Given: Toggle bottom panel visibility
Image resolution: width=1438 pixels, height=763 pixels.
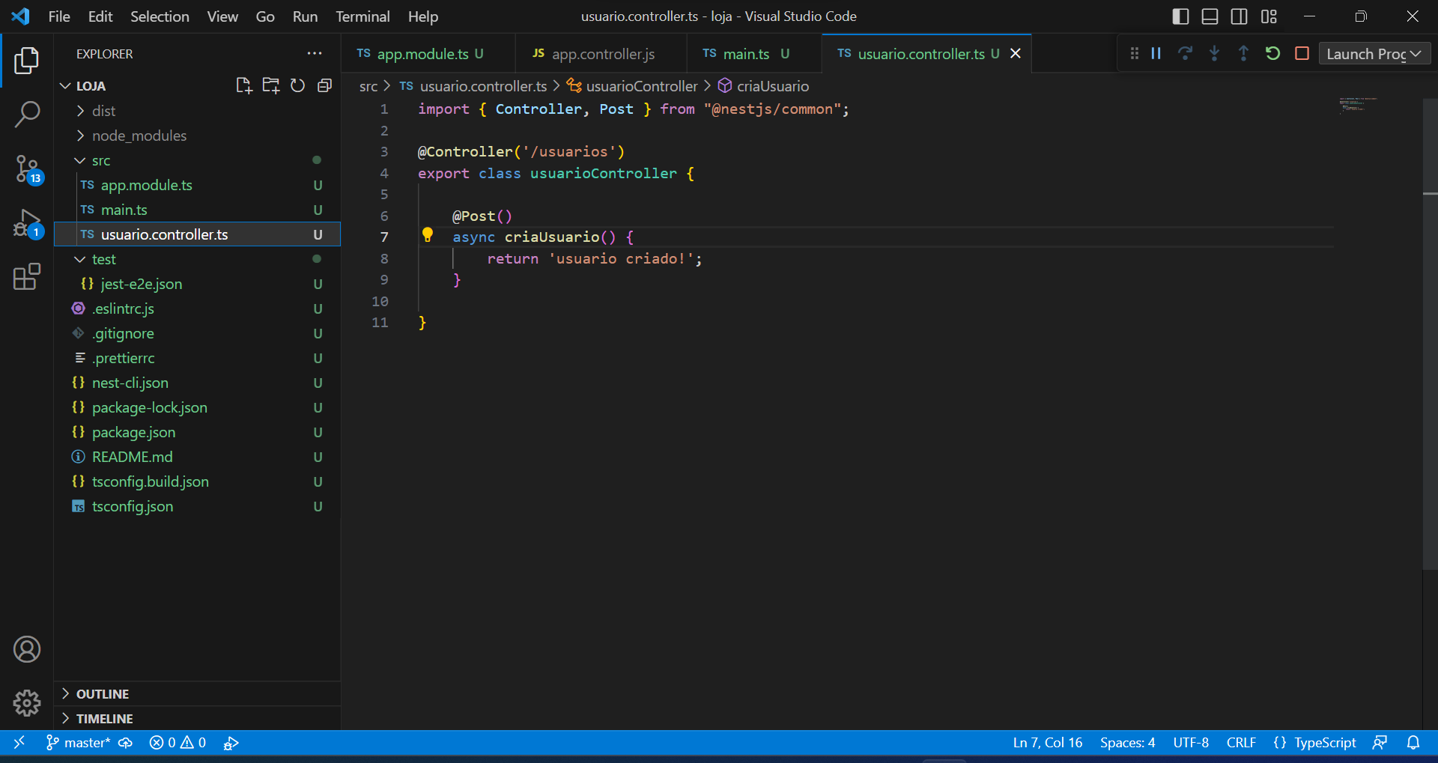Looking at the screenshot, I should (x=1210, y=16).
